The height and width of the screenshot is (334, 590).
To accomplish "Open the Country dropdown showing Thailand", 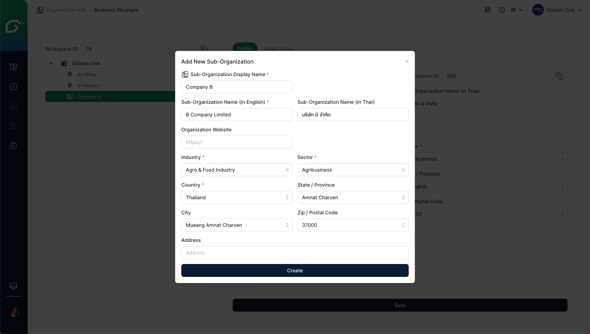I will tap(237, 197).
